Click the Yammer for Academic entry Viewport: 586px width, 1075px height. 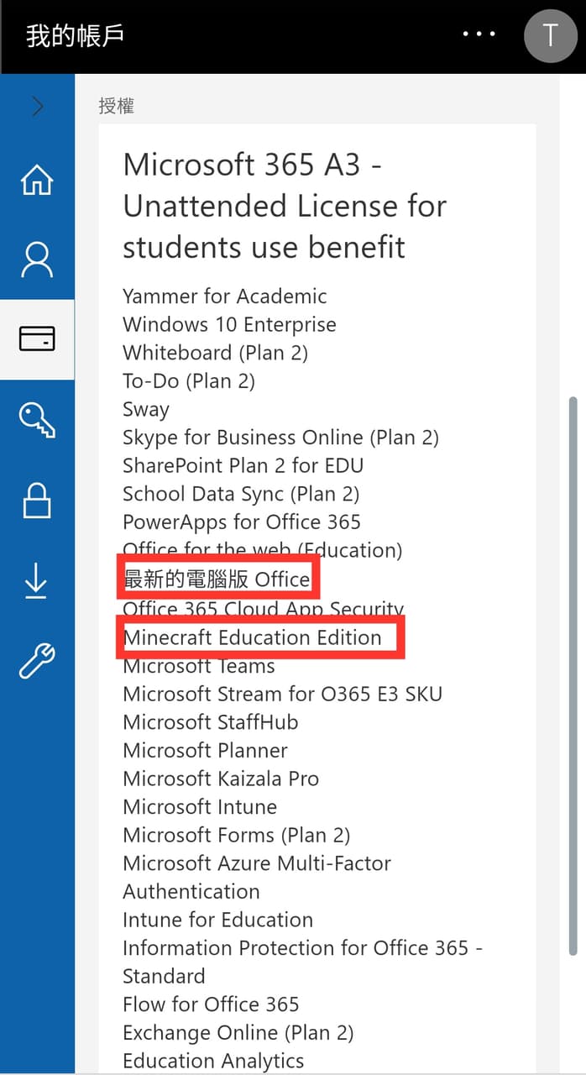point(225,296)
